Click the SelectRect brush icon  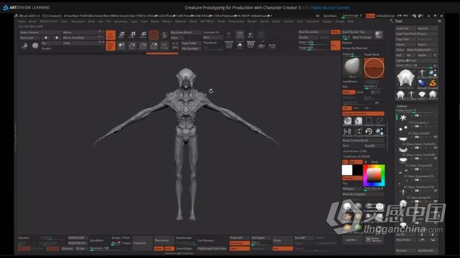coord(369,121)
